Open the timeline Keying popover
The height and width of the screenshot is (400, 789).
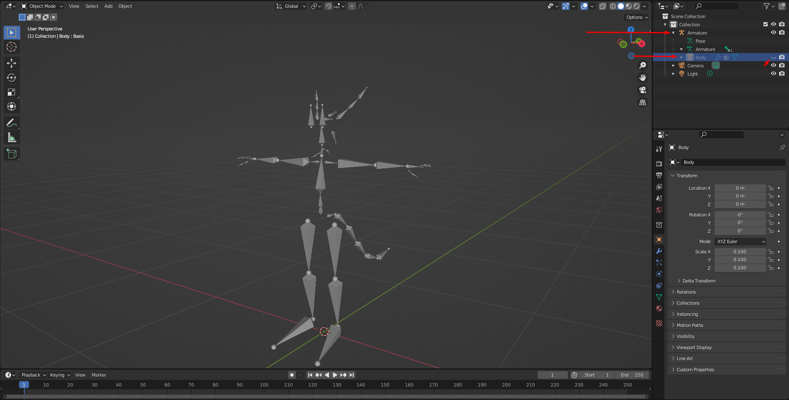[x=60, y=375]
